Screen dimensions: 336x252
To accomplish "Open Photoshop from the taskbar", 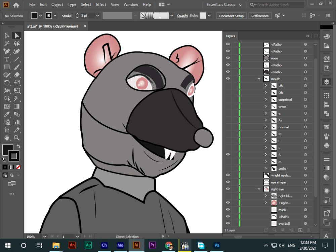I will point(217,245).
